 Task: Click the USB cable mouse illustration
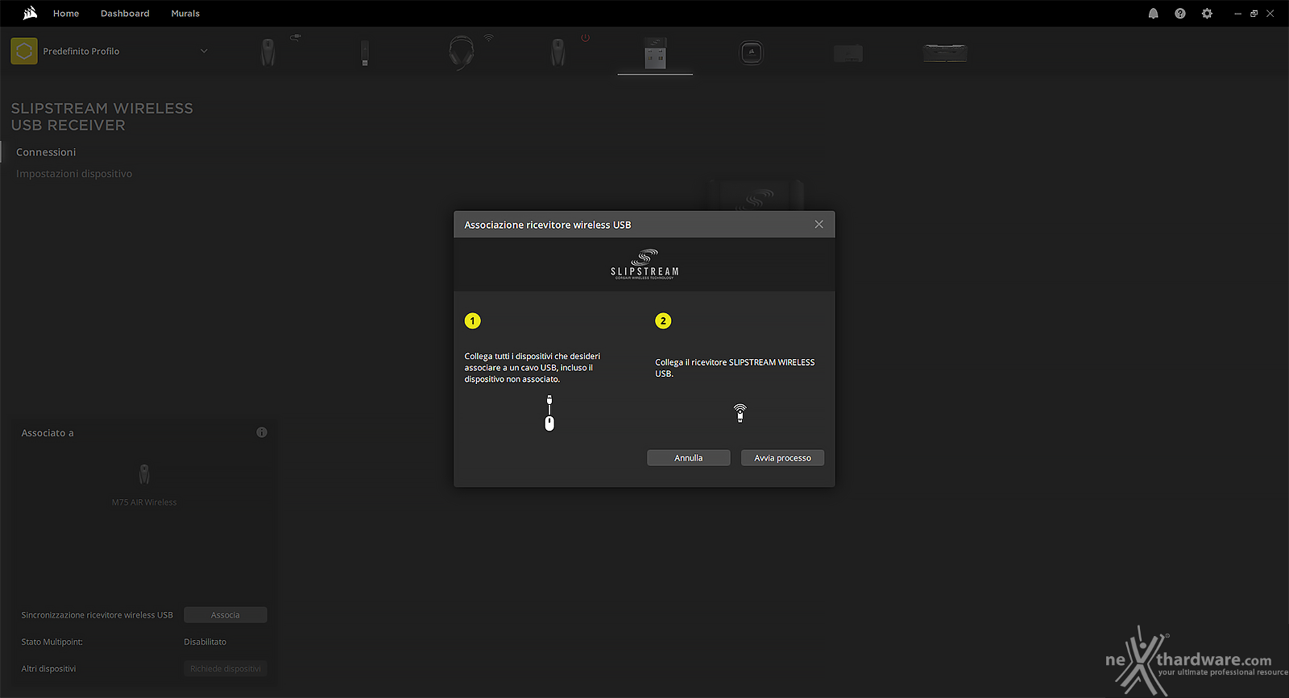[x=549, y=413]
